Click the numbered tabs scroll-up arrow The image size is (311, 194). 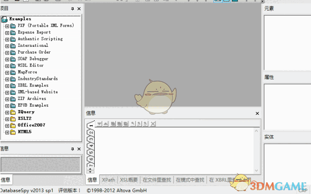[x=90, y=169]
